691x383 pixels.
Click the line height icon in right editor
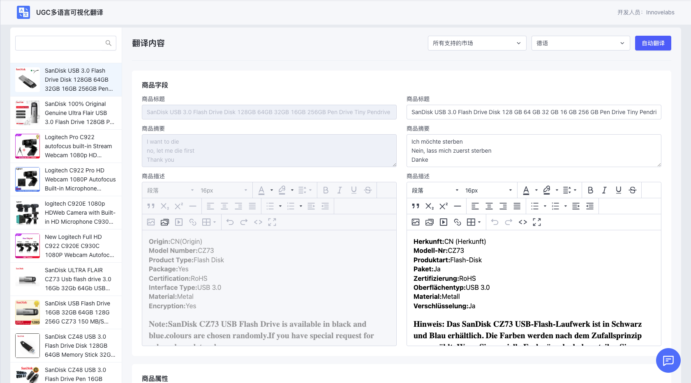click(567, 190)
